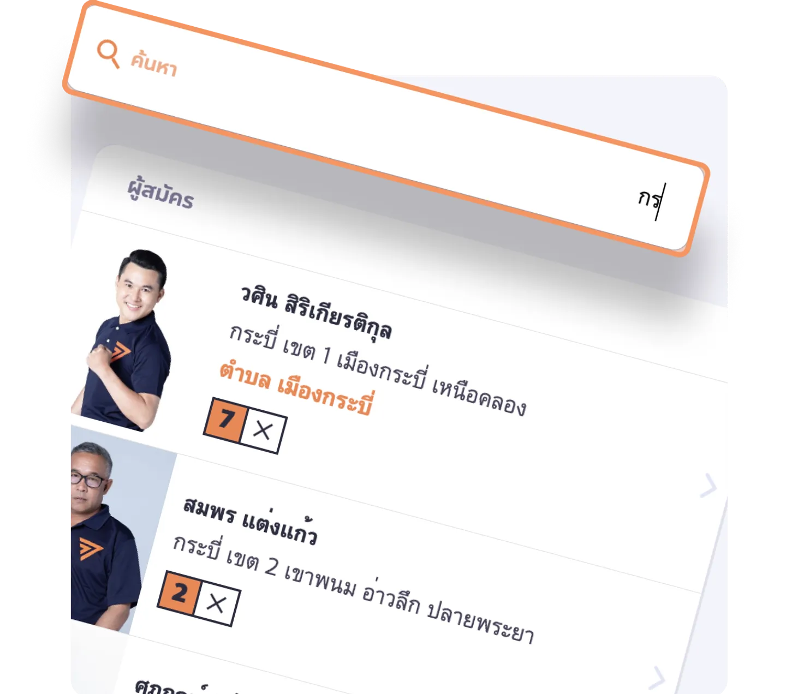This screenshot has width=786, height=694.
Task: Expand first candidate row with right chevron
Action: pyautogui.click(x=708, y=485)
